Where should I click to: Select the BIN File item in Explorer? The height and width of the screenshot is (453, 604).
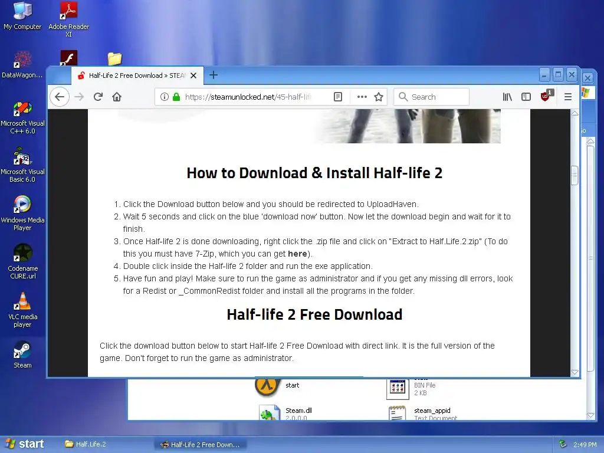pos(411,388)
